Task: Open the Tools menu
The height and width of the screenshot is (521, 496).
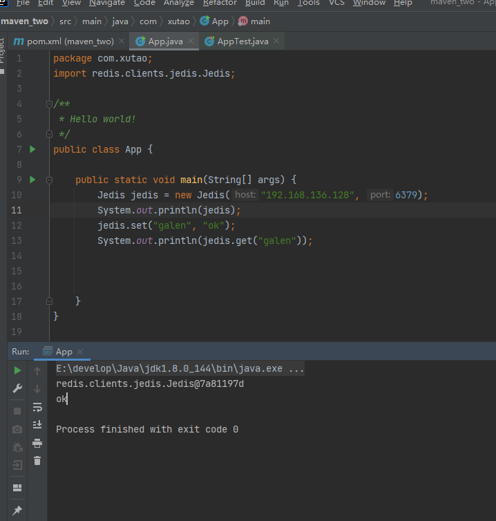Action: coord(308,3)
